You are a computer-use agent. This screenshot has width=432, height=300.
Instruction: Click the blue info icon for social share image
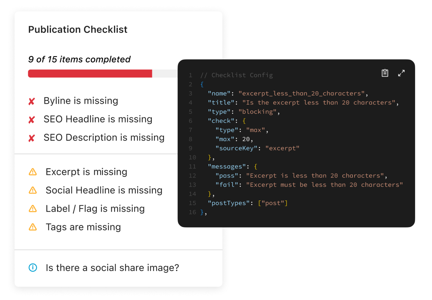33,268
